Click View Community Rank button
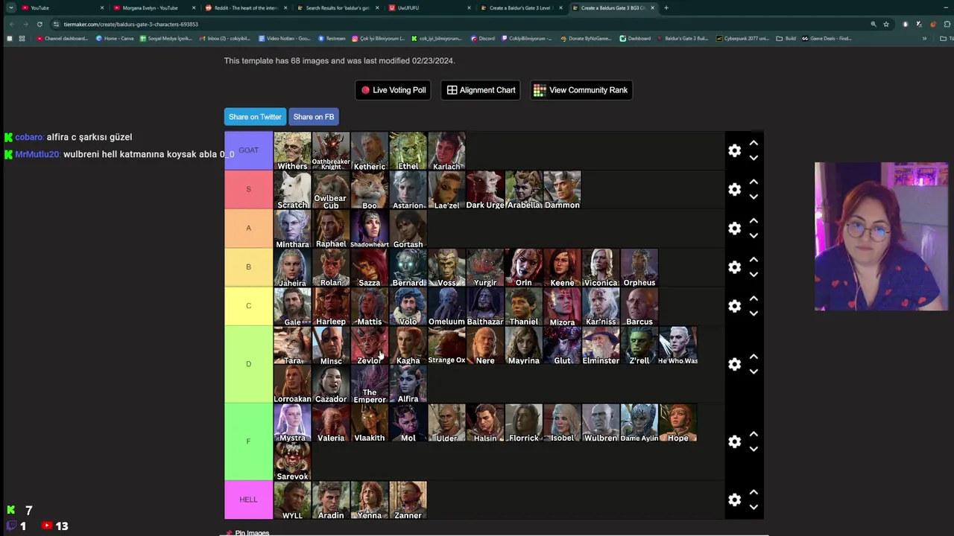The width and height of the screenshot is (954, 536). 581,90
